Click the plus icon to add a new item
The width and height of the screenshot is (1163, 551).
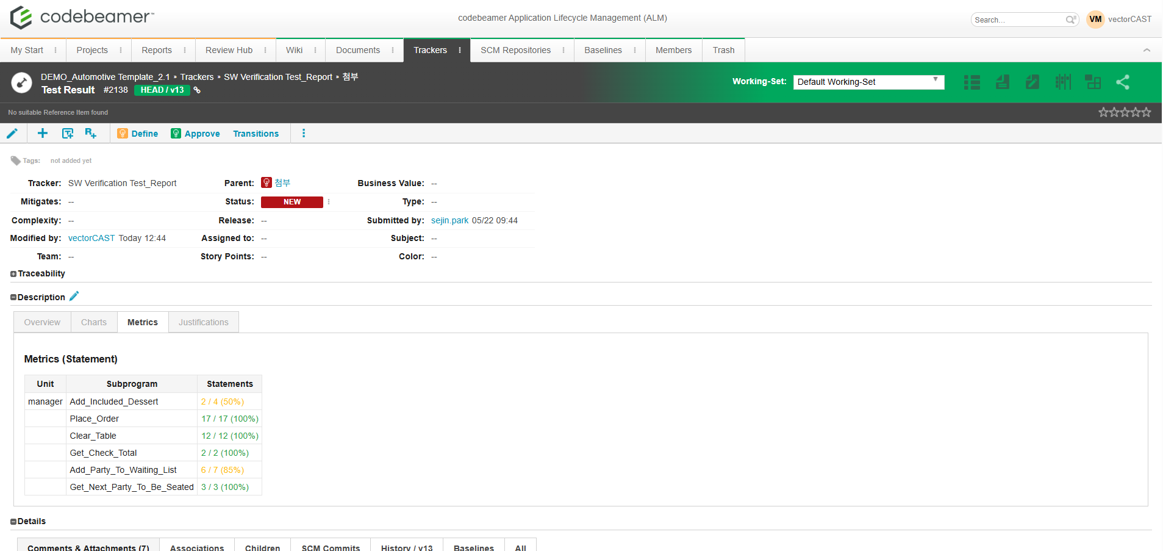pos(42,133)
